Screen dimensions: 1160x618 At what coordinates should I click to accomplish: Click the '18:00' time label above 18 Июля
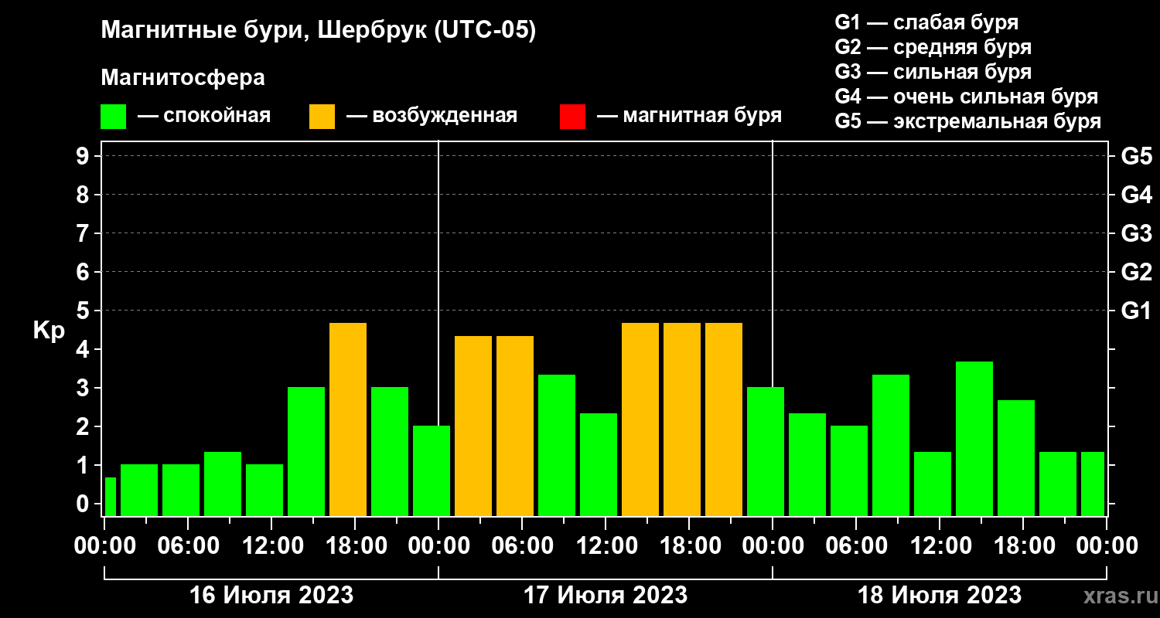point(1023,546)
